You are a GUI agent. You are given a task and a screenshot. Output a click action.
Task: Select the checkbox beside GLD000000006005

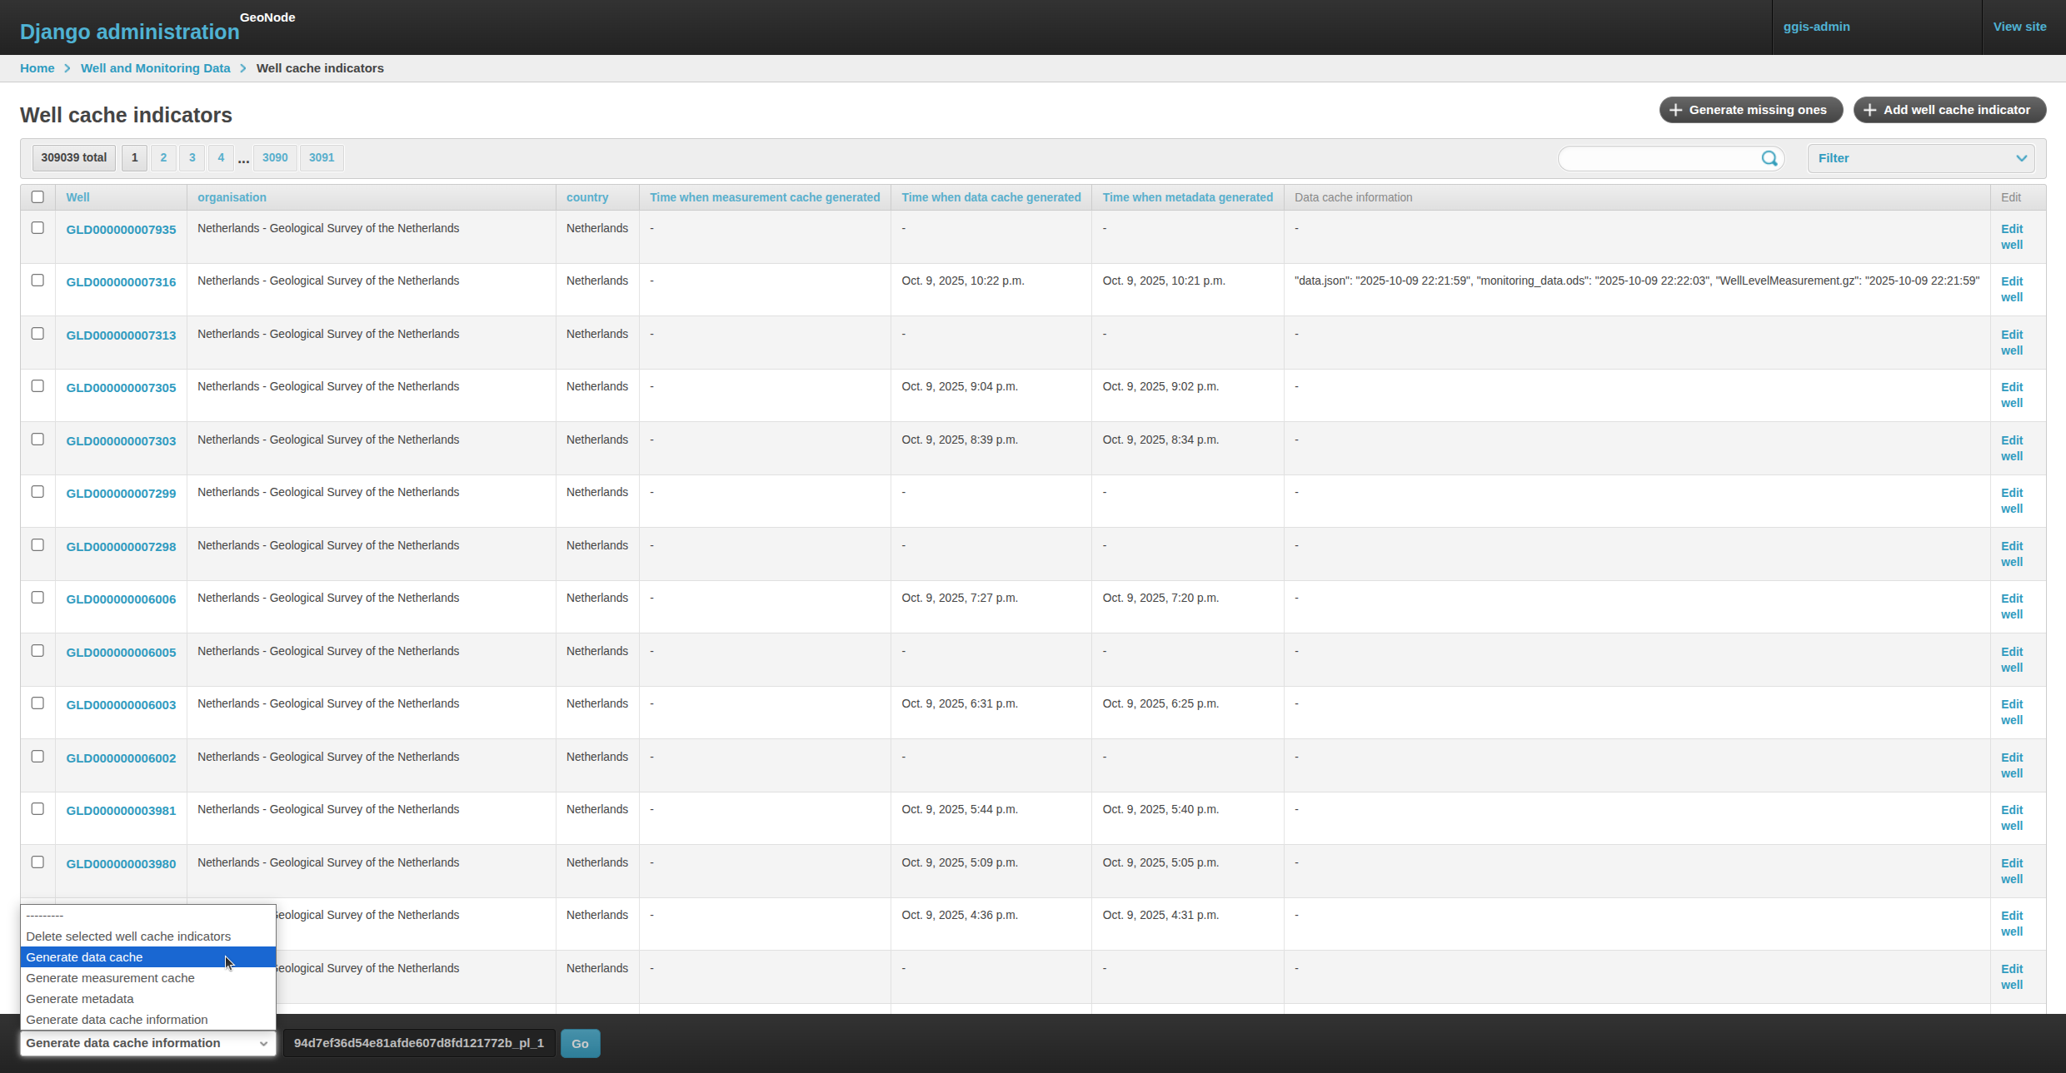coord(37,650)
